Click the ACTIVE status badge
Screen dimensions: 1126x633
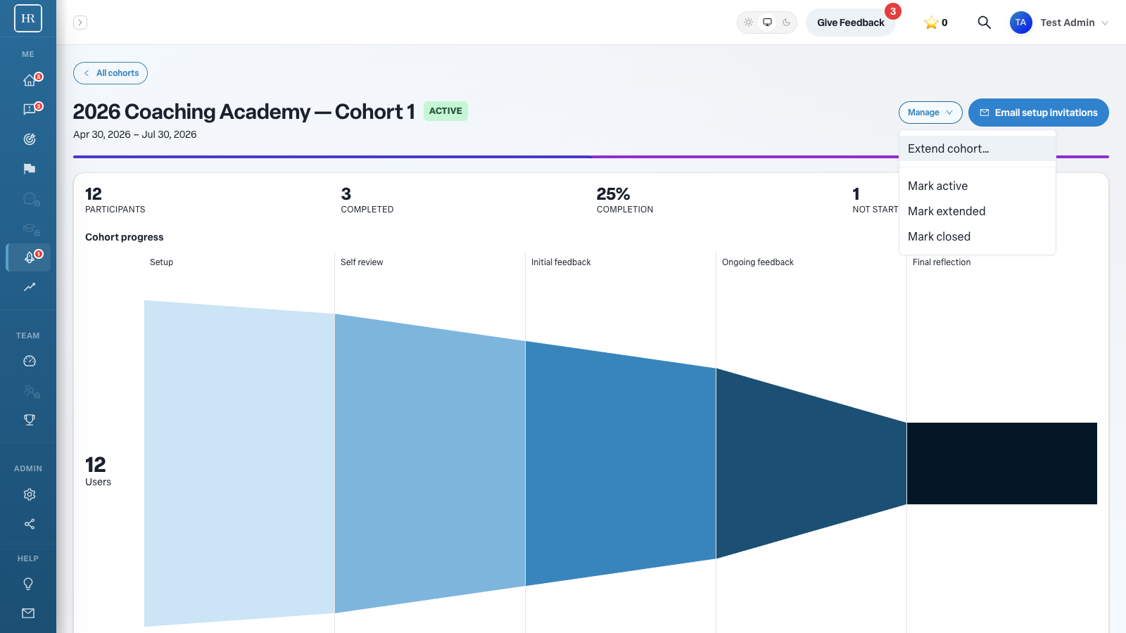pos(445,111)
